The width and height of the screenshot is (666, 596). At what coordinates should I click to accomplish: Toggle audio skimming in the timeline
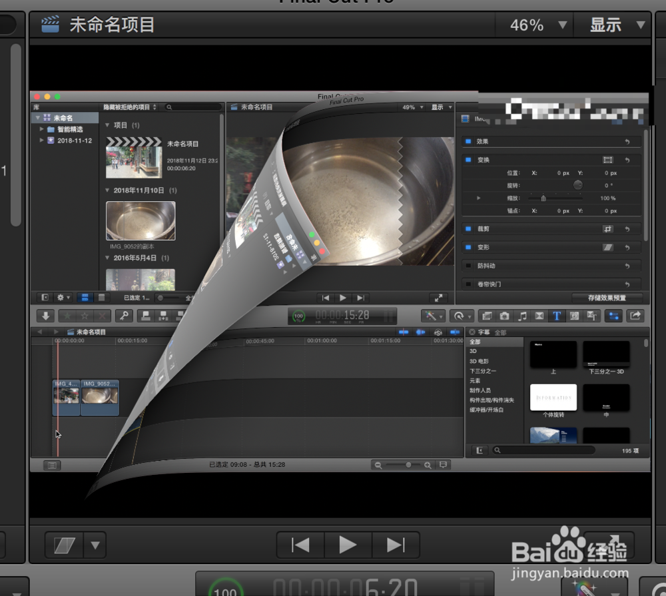[x=421, y=332]
